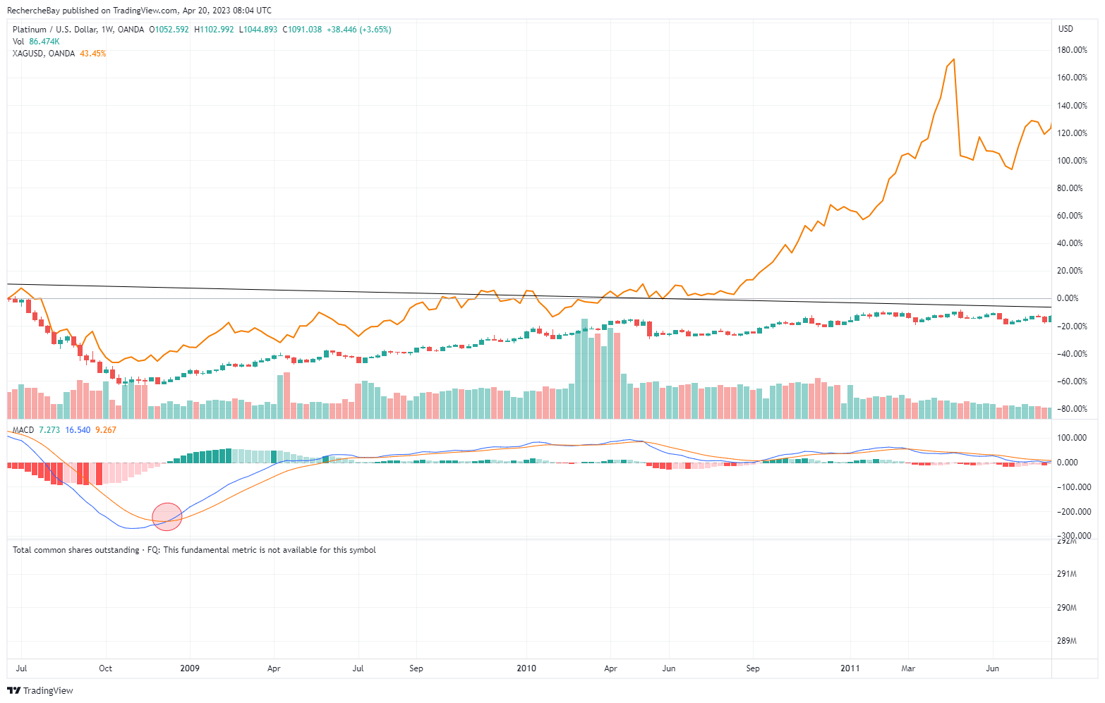Click the Total common shares outstanding label
This screenshot has width=1105, height=703.
(76, 550)
